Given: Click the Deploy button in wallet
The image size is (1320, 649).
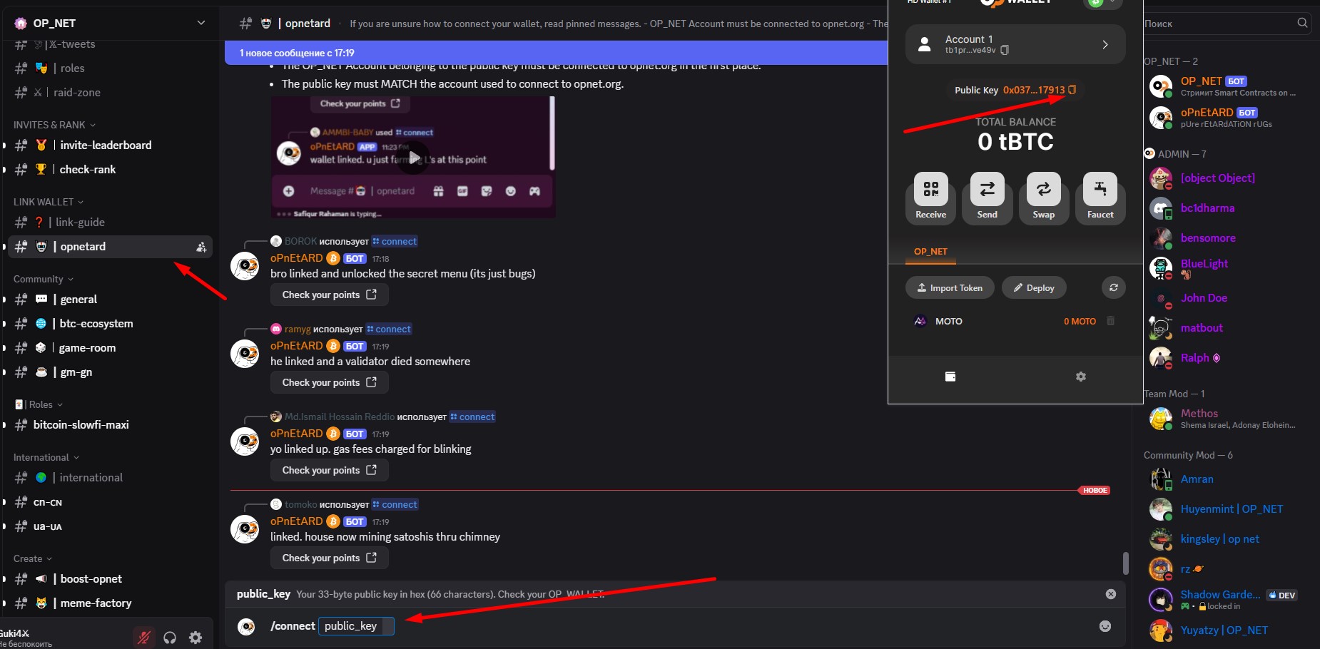Looking at the screenshot, I should point(1034,287).
